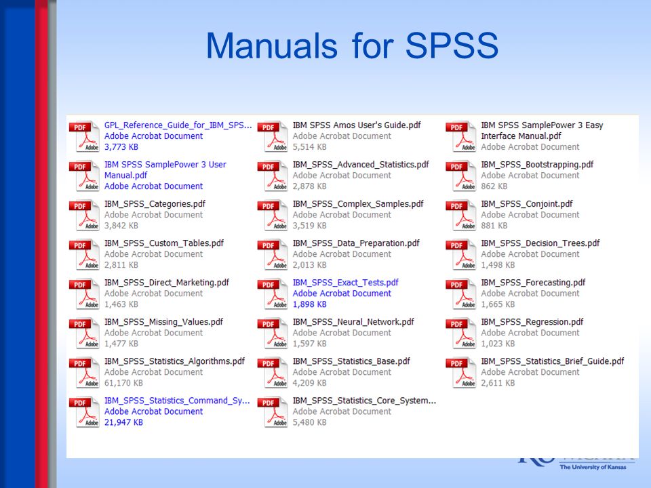Click PDF icon for IBM_SPSS_Statistics_Core_System...
This screenshot has width=651, height=488.
click(273, 411)
